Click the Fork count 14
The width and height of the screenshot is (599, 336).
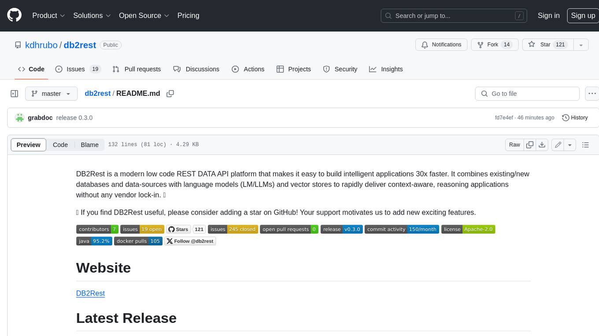click(507, 44)
